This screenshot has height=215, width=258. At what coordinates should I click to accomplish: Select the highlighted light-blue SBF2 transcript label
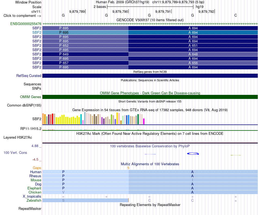(x=37, y=32)
